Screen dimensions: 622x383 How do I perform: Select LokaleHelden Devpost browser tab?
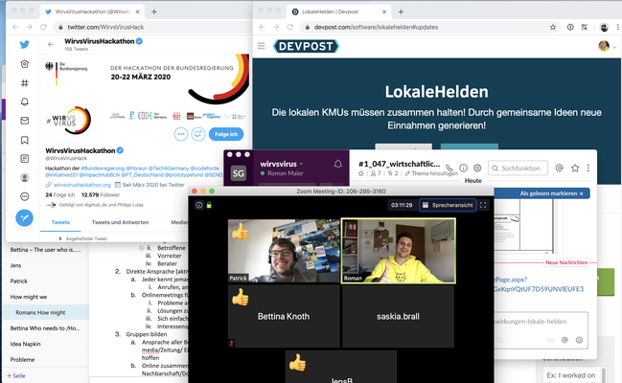(338, 11)
